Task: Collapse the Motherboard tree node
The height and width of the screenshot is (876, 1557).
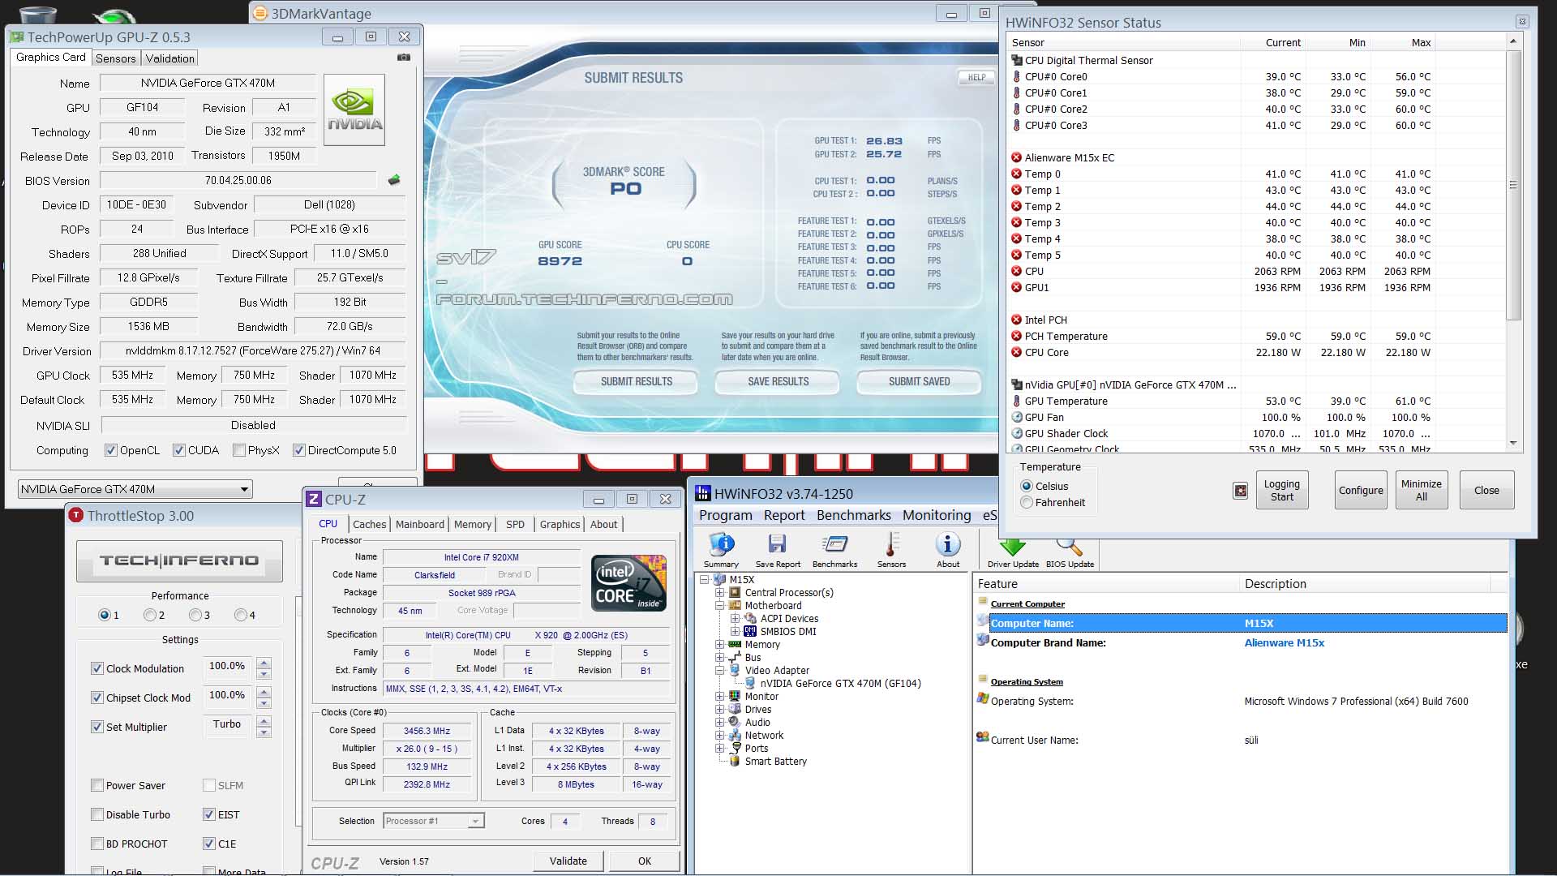Action: pyautogui.click(x=719, y=605)
